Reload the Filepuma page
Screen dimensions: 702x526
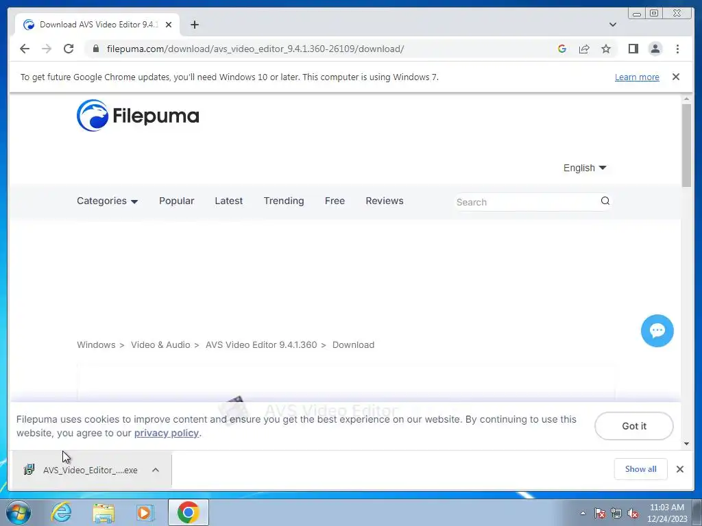(x=69, y=49)
